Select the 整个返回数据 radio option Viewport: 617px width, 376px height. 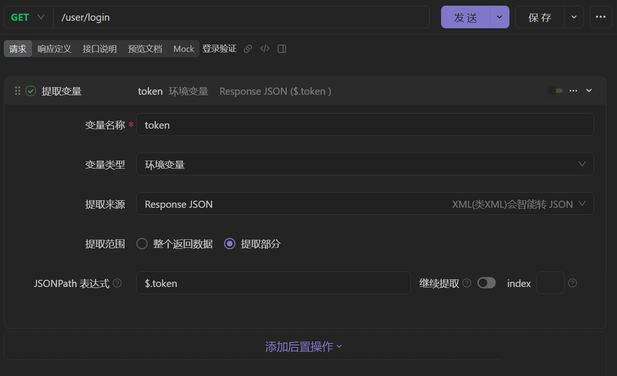coord(142,244)
